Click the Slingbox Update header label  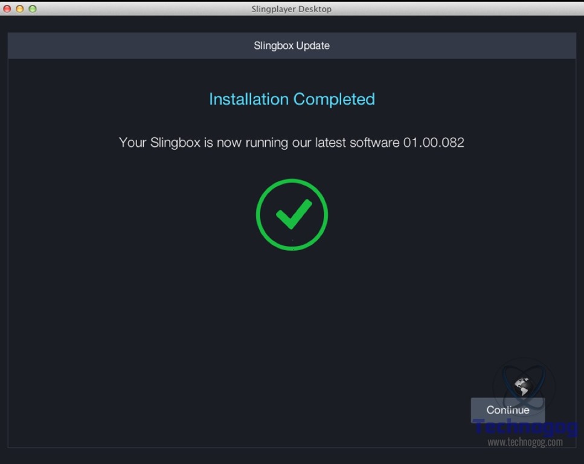click(292, 46)
